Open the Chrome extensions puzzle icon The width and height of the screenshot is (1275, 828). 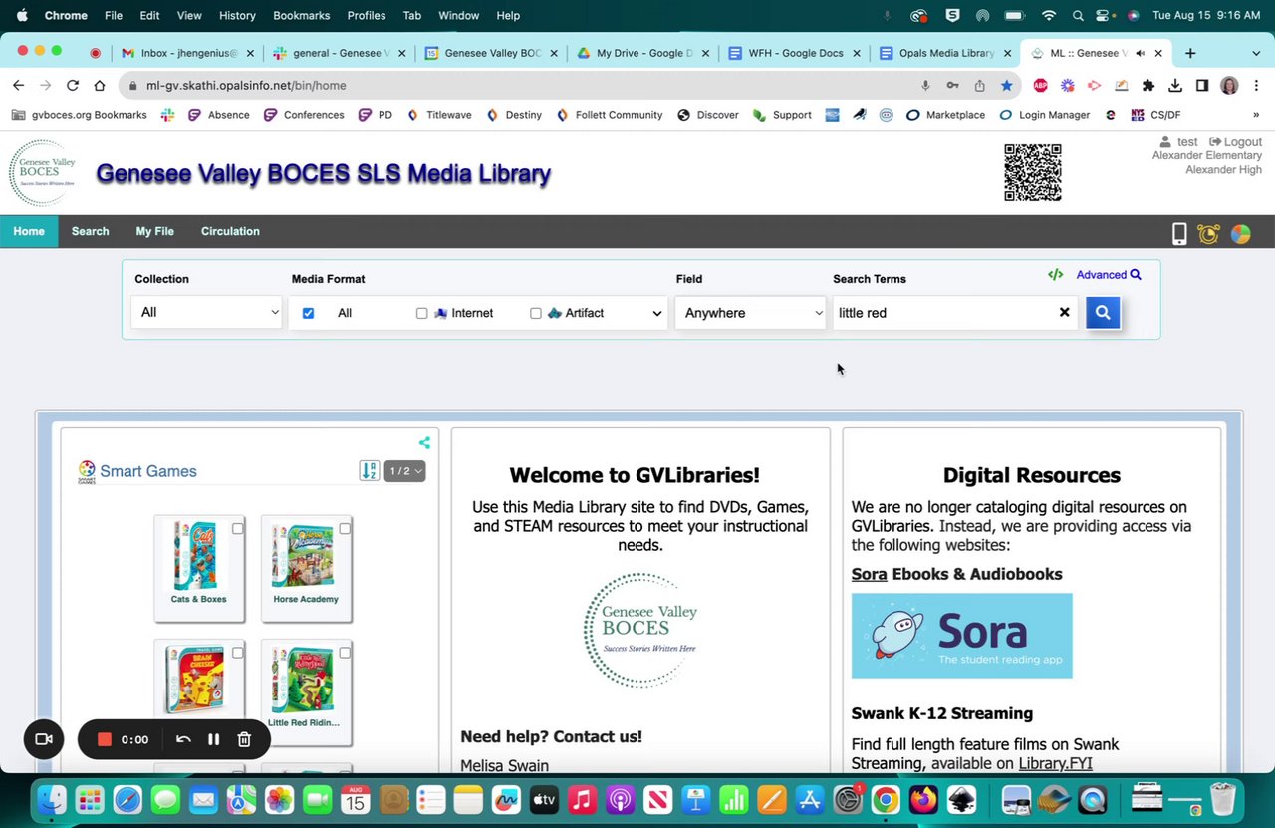point(1148,86)
